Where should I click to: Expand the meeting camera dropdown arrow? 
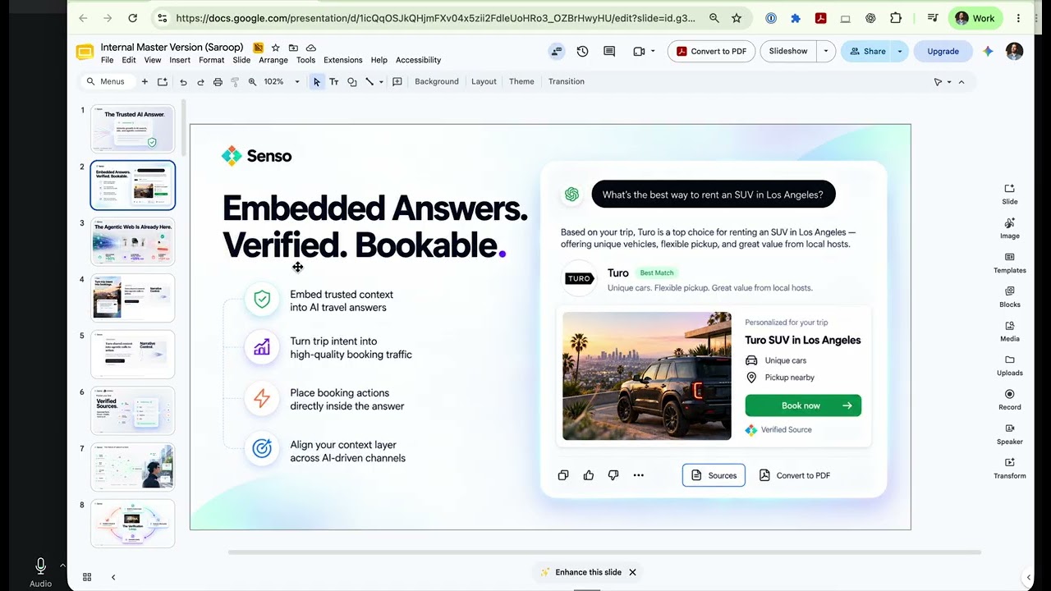coord(653,51)
